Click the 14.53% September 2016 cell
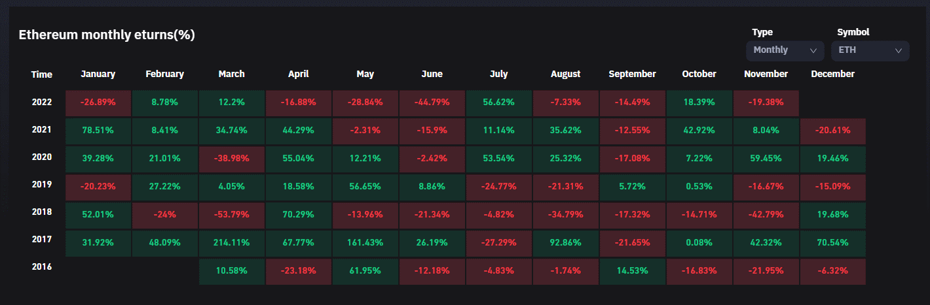 pos(633,270)
